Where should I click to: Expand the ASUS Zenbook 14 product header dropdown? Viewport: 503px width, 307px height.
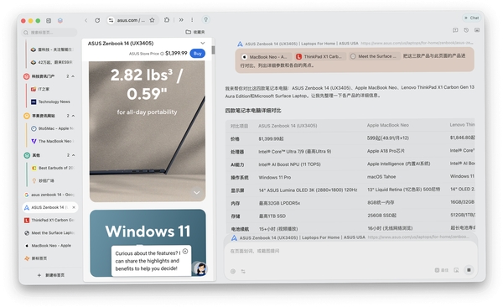click(203, 43)
